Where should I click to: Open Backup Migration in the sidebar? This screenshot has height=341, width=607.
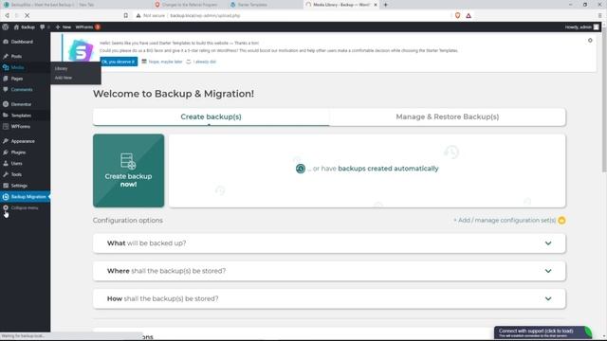(x=26, y=197)
